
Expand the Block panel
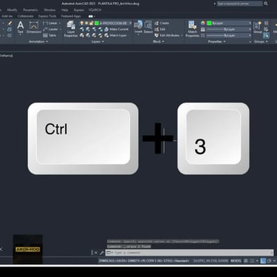[x=159, y=41]
